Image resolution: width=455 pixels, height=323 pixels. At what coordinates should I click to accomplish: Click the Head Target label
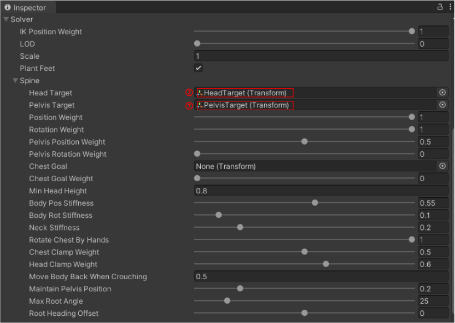50,93
